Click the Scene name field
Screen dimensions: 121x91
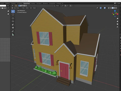pos(119,3)
